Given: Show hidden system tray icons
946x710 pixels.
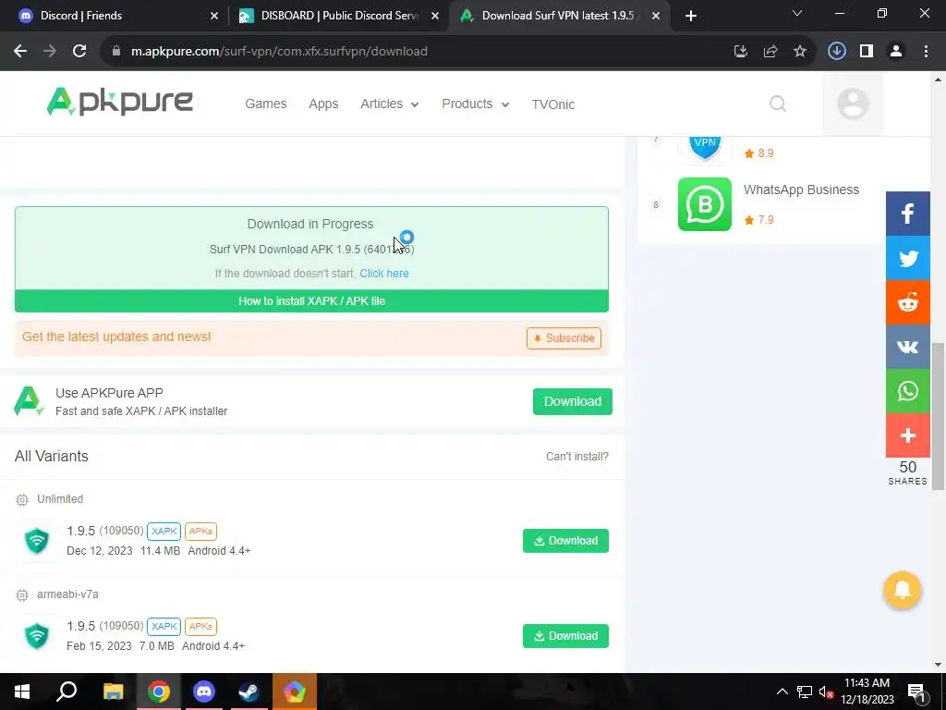Looking at the screenshot, I should point(782,692).
